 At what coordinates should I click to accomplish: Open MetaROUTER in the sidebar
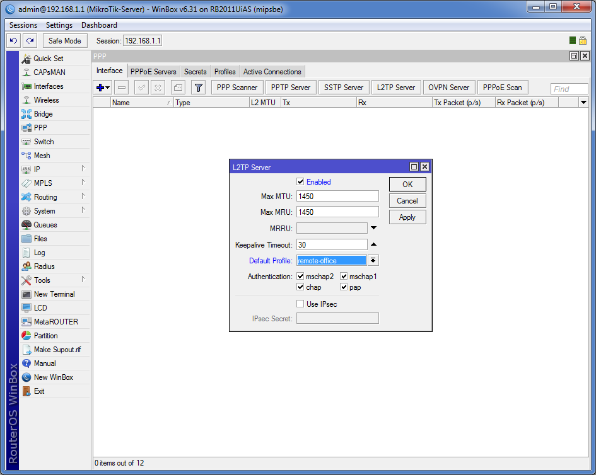click(55, 322)
